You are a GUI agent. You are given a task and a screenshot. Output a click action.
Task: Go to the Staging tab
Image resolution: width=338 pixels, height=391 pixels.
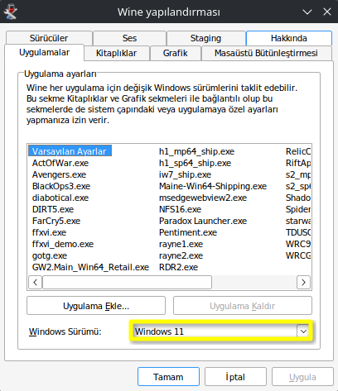(205, 38)
